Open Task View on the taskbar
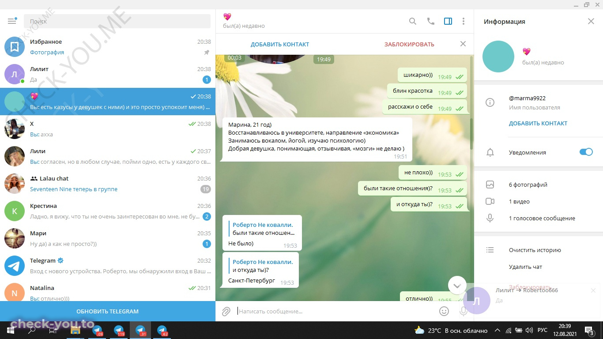603x339 pixels. point(53,330)
